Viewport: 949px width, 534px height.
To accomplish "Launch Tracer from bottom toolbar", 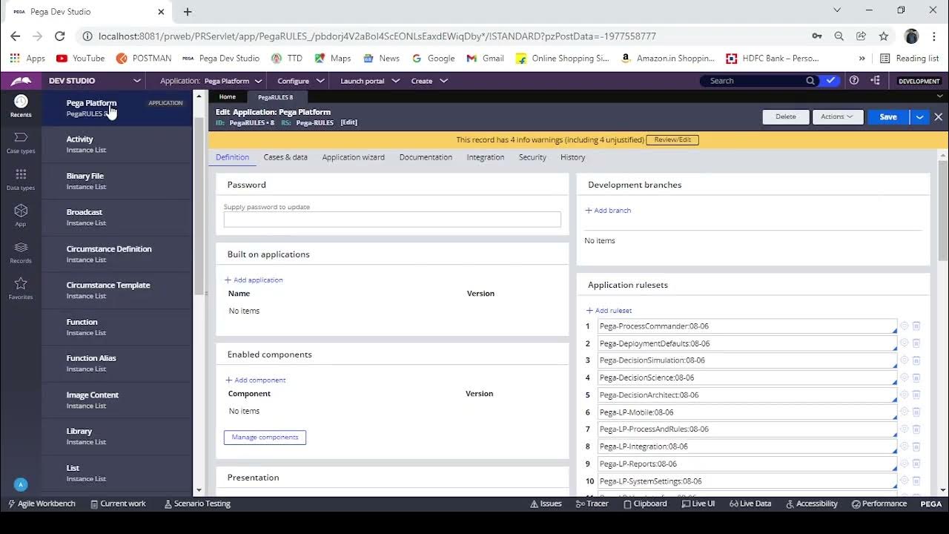I will tap(592, 504).
